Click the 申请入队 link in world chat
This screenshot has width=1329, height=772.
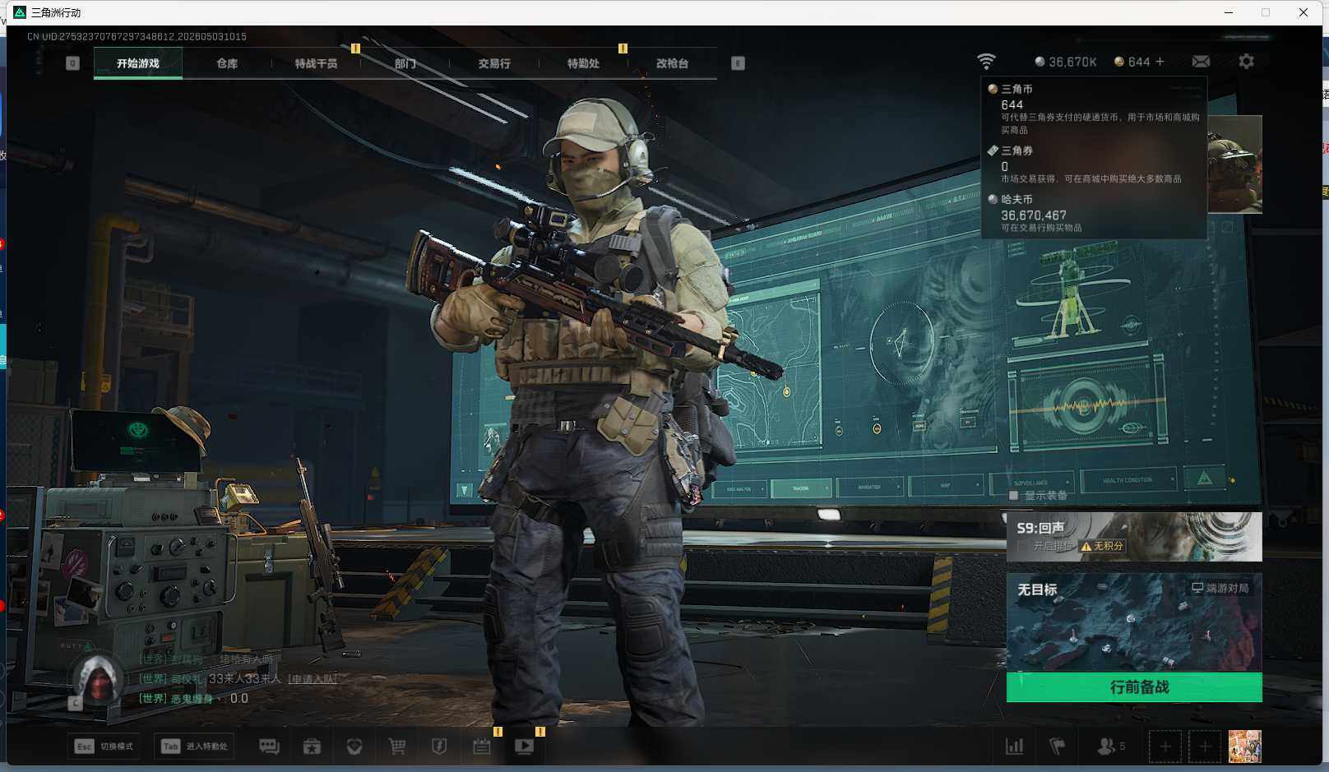click(313, 679)
